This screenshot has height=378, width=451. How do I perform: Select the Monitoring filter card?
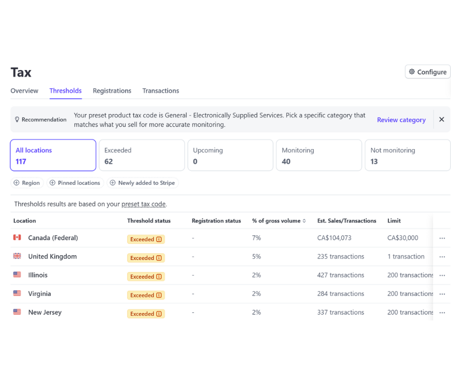(x=319, y=155)
